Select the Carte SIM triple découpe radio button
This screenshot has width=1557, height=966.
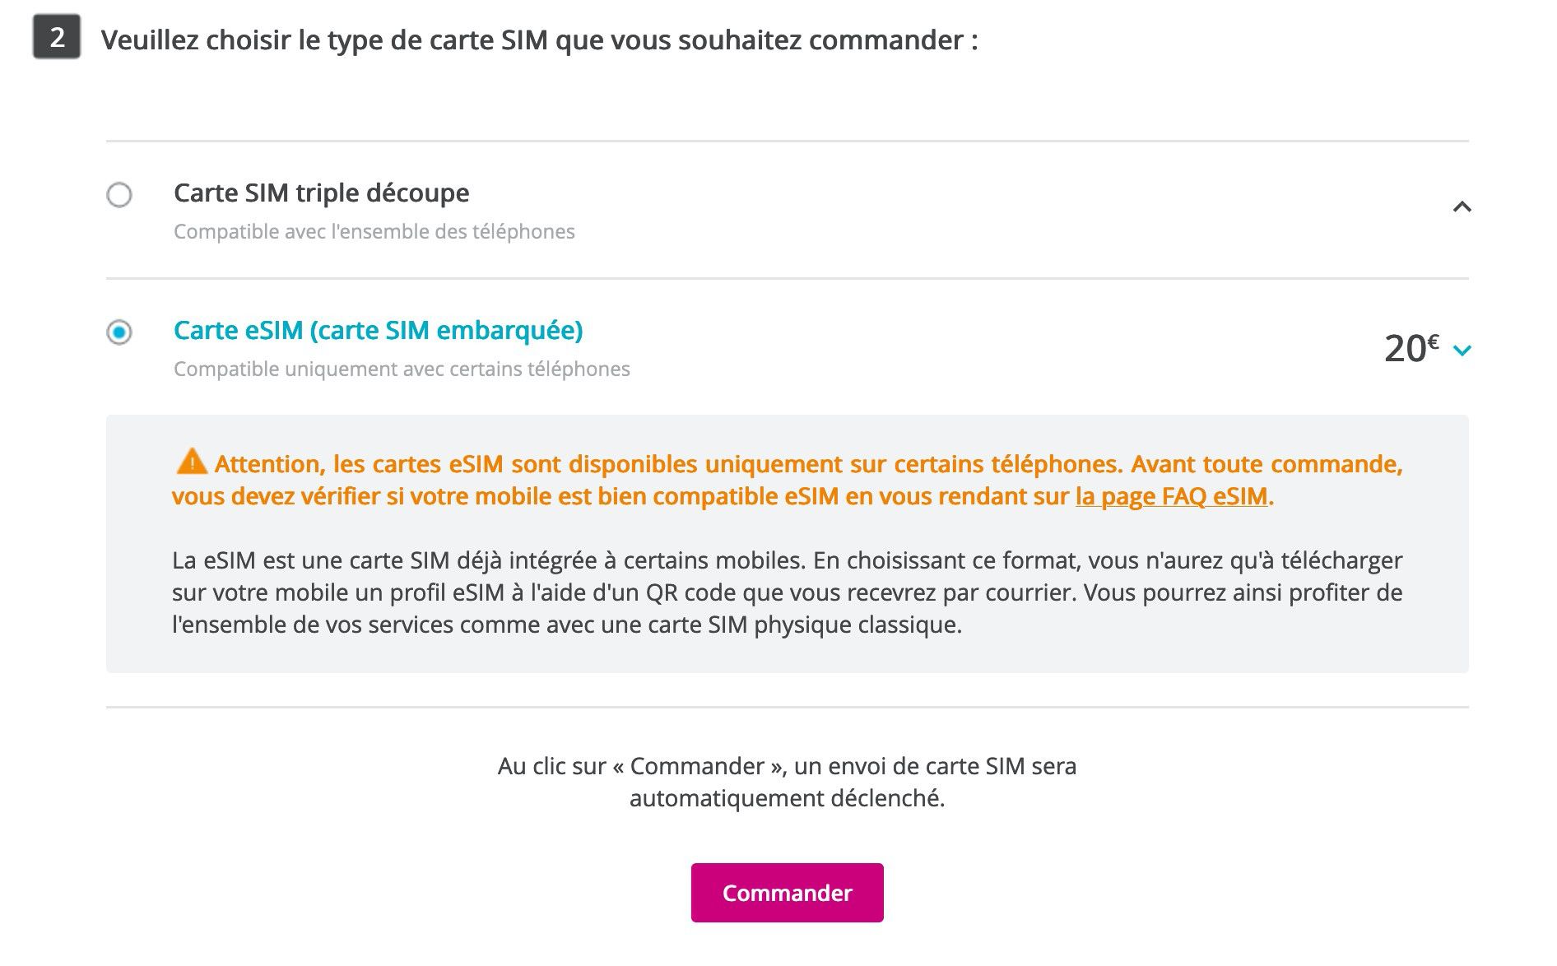click(x=119, y=195)
